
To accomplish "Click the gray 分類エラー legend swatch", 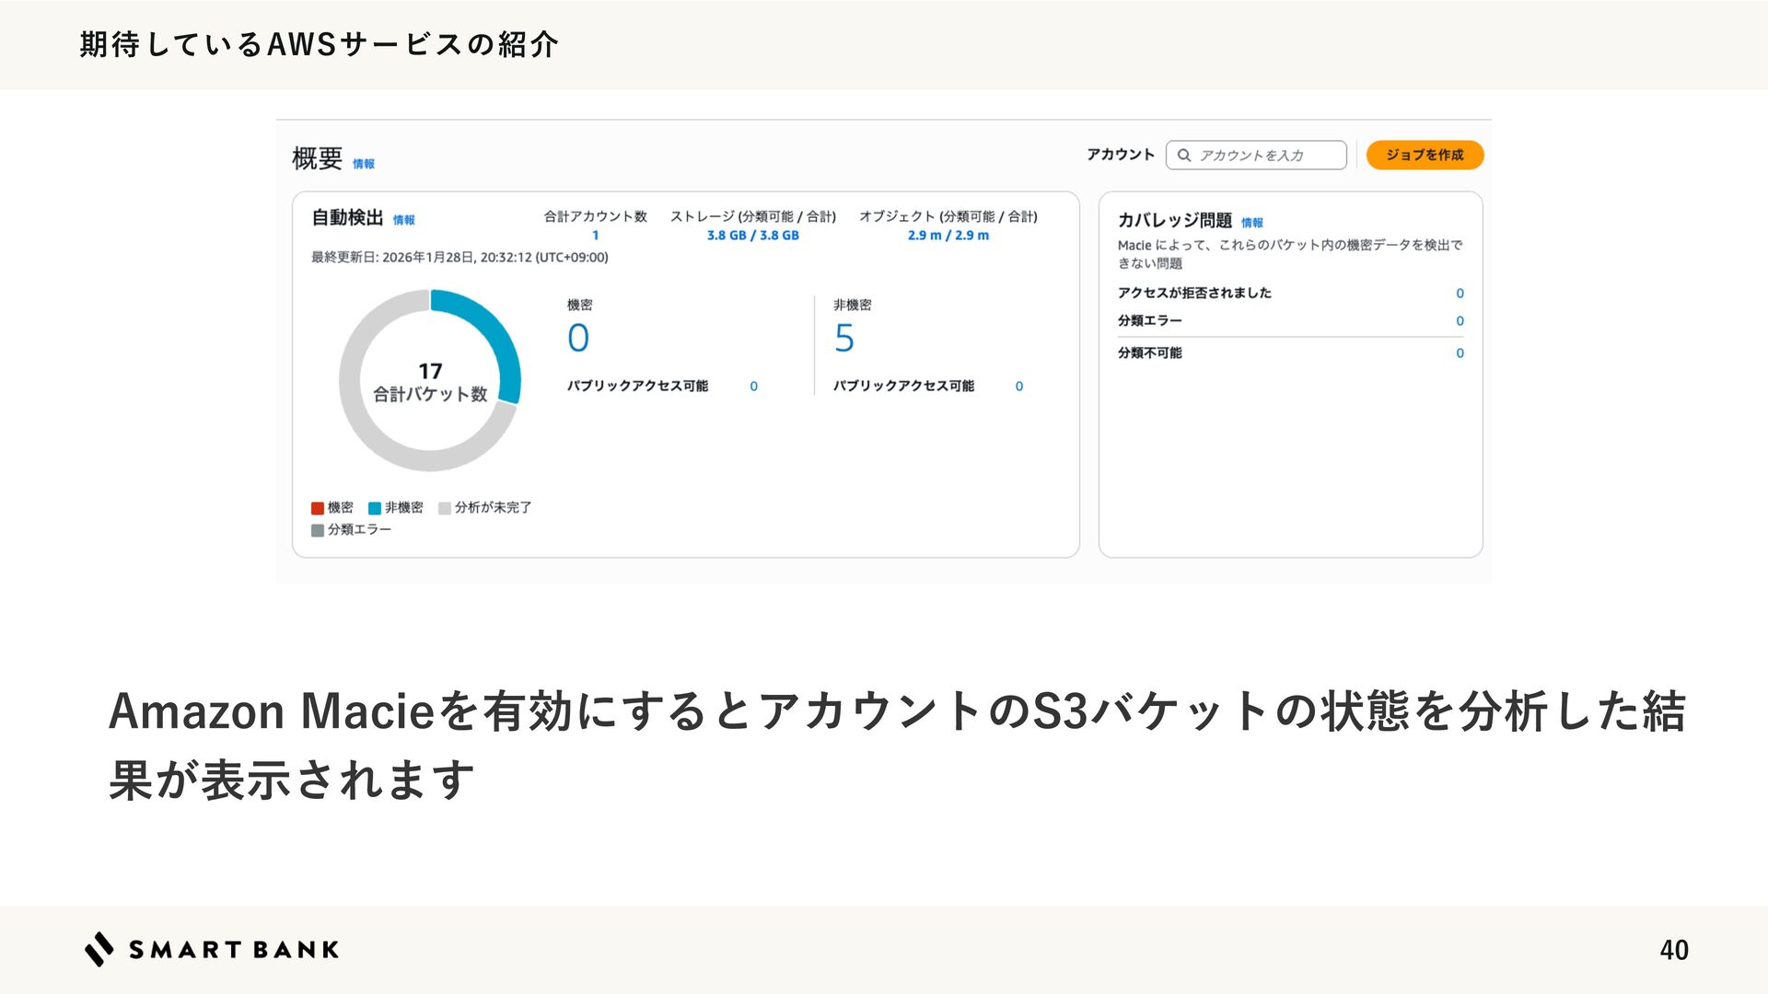I will 318,530.
